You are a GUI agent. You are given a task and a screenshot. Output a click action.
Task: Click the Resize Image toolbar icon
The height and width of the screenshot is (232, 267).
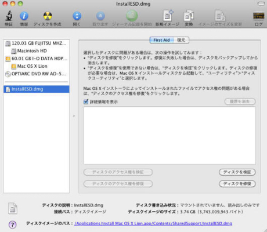point(220,16)
